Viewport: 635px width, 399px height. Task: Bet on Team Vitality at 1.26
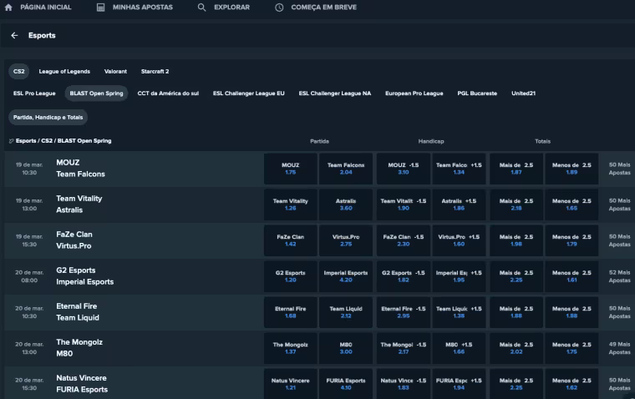pos(291,205)
